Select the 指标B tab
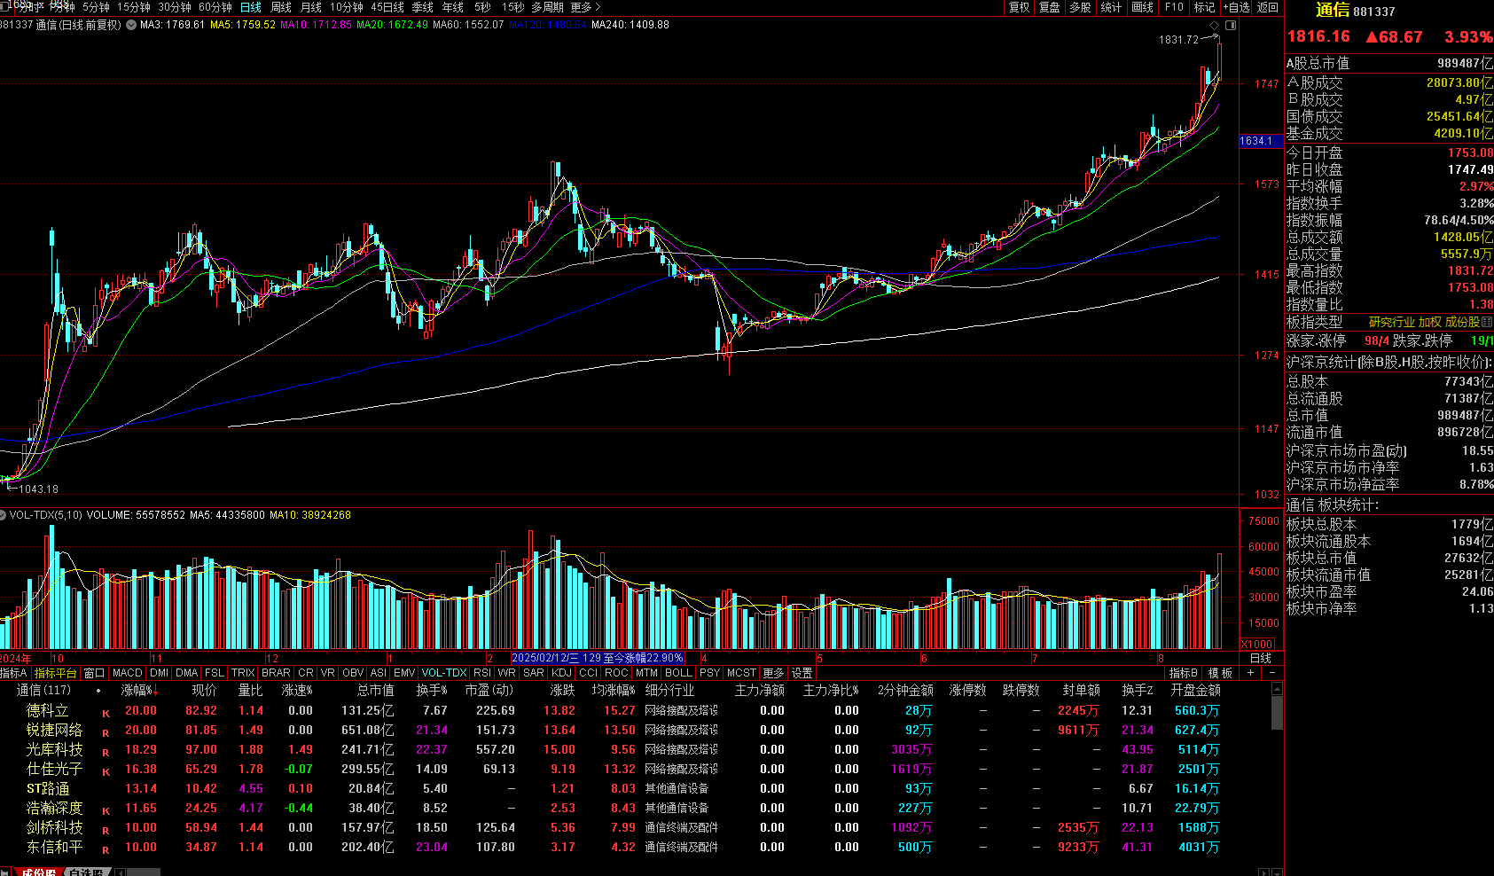This screenshot has width=1494, height=876. tap(1183, 673)
